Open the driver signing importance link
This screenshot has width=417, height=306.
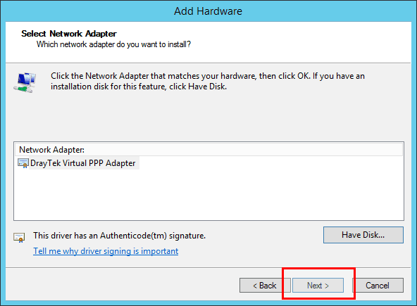point(106,251)
